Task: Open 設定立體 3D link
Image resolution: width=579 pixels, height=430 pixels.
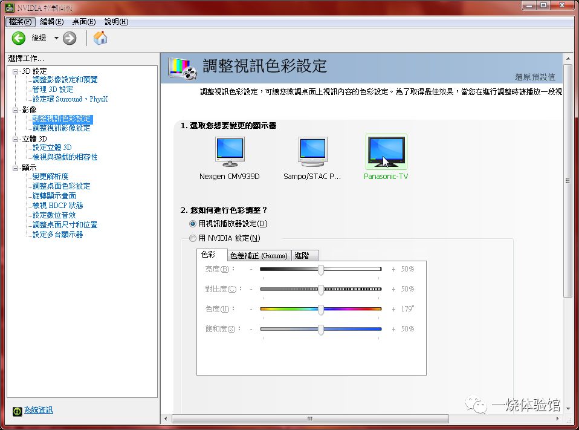Action: [52, 148]
